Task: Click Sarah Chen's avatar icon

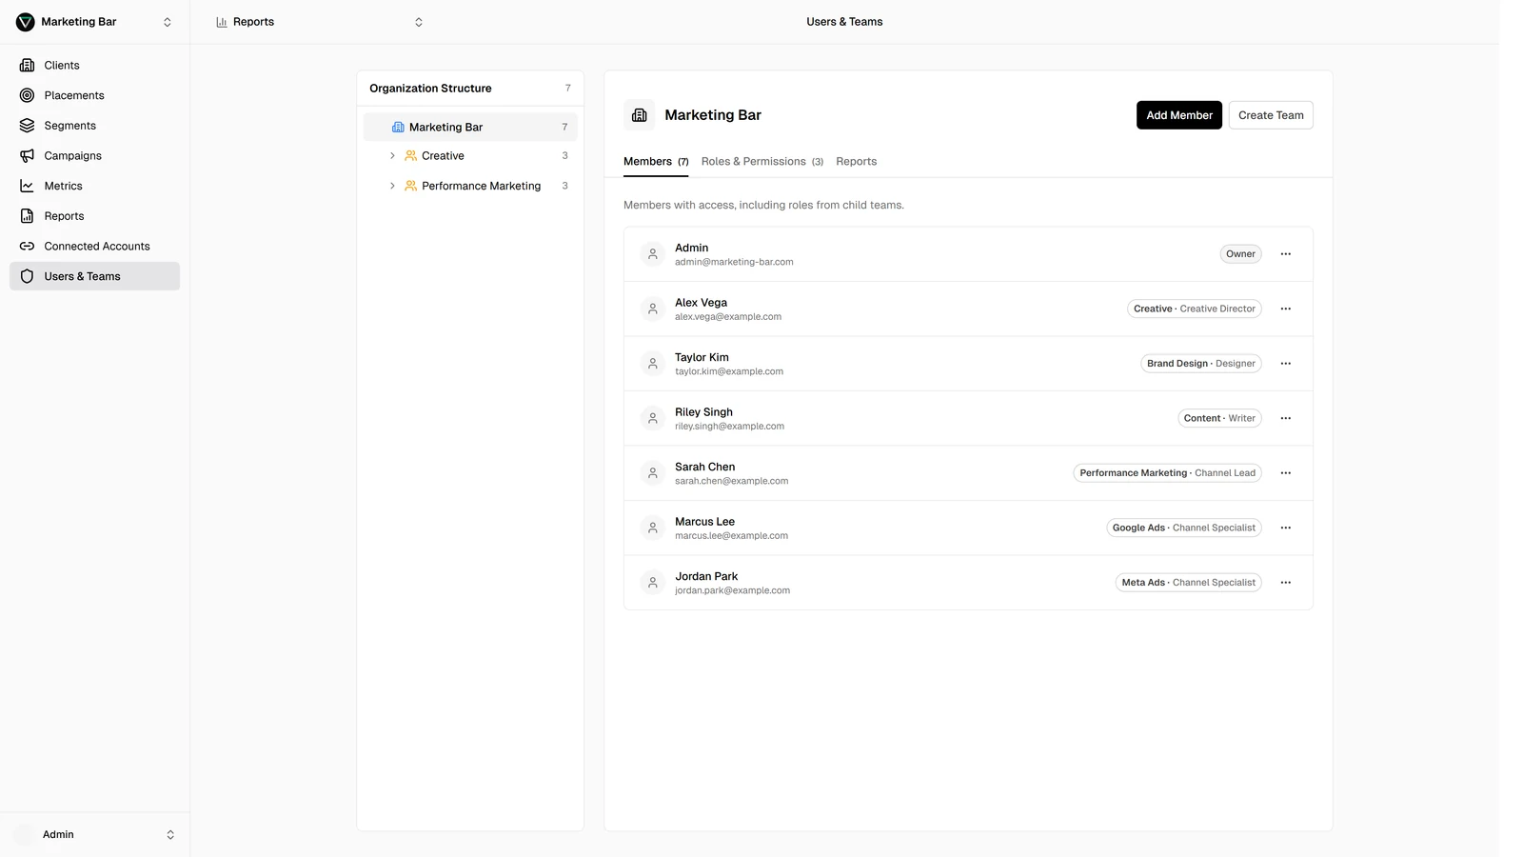Action: 652,473
